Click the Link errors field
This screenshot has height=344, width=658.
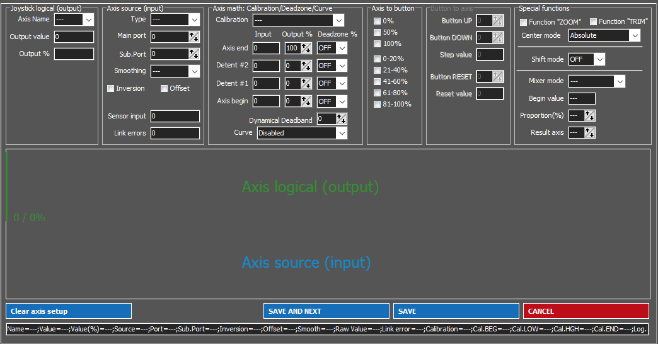[175, 134]
